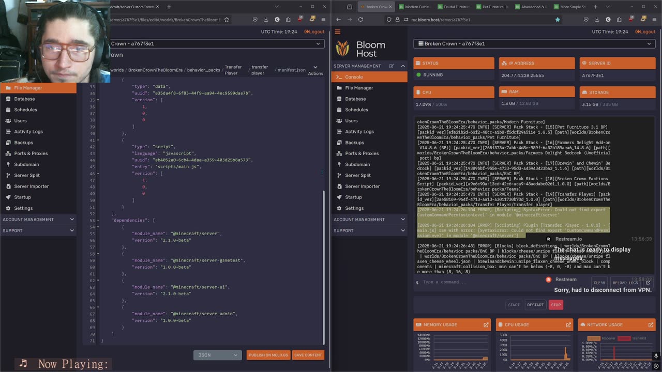This screenshot has width=662, height=372.
Task: Open the JSON language dropdown in the editor
Action: click(217, 355)
